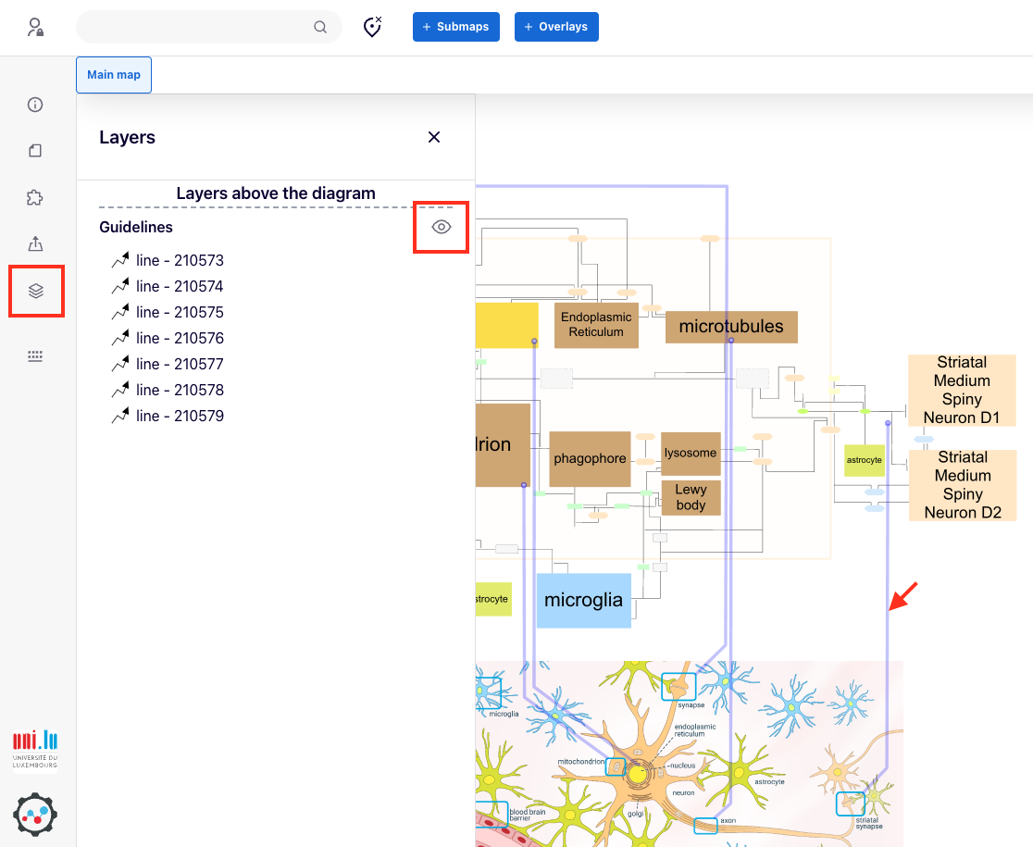This screenshot has width=1033, height=847.
Task: Click the export icon in sidebar
Action: point(35,243)
